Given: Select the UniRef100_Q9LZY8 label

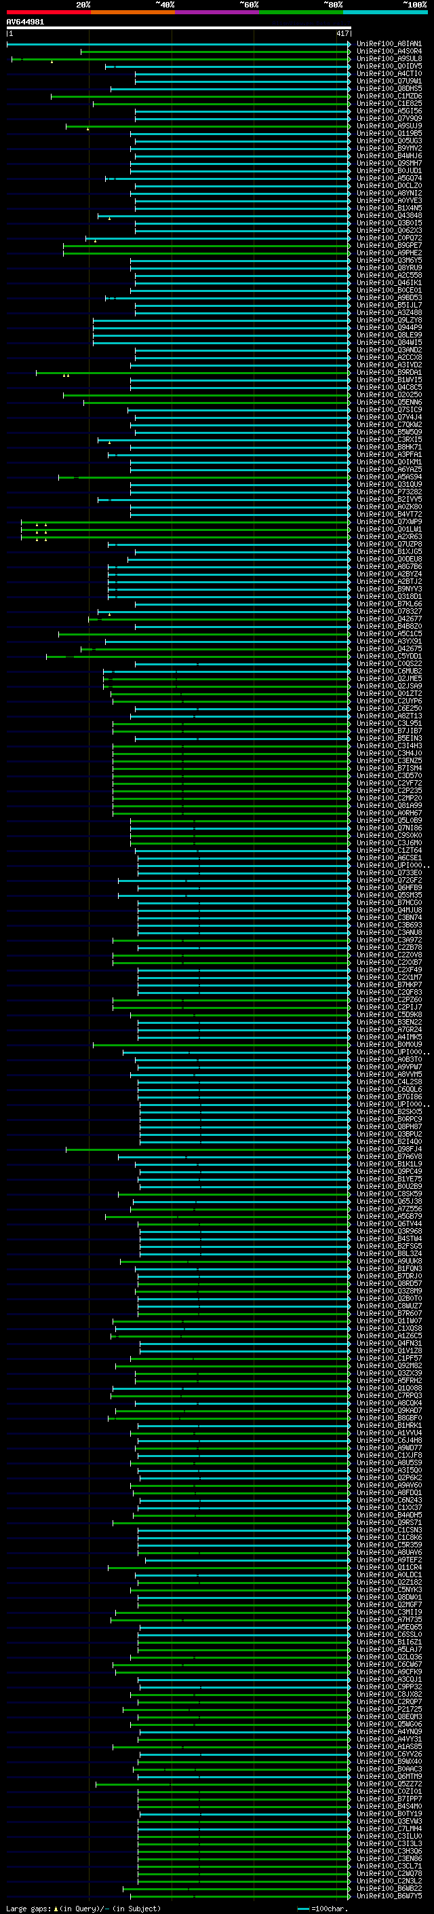Looking at the screenshot, I should pyautogui.click(x=389, y=320).
